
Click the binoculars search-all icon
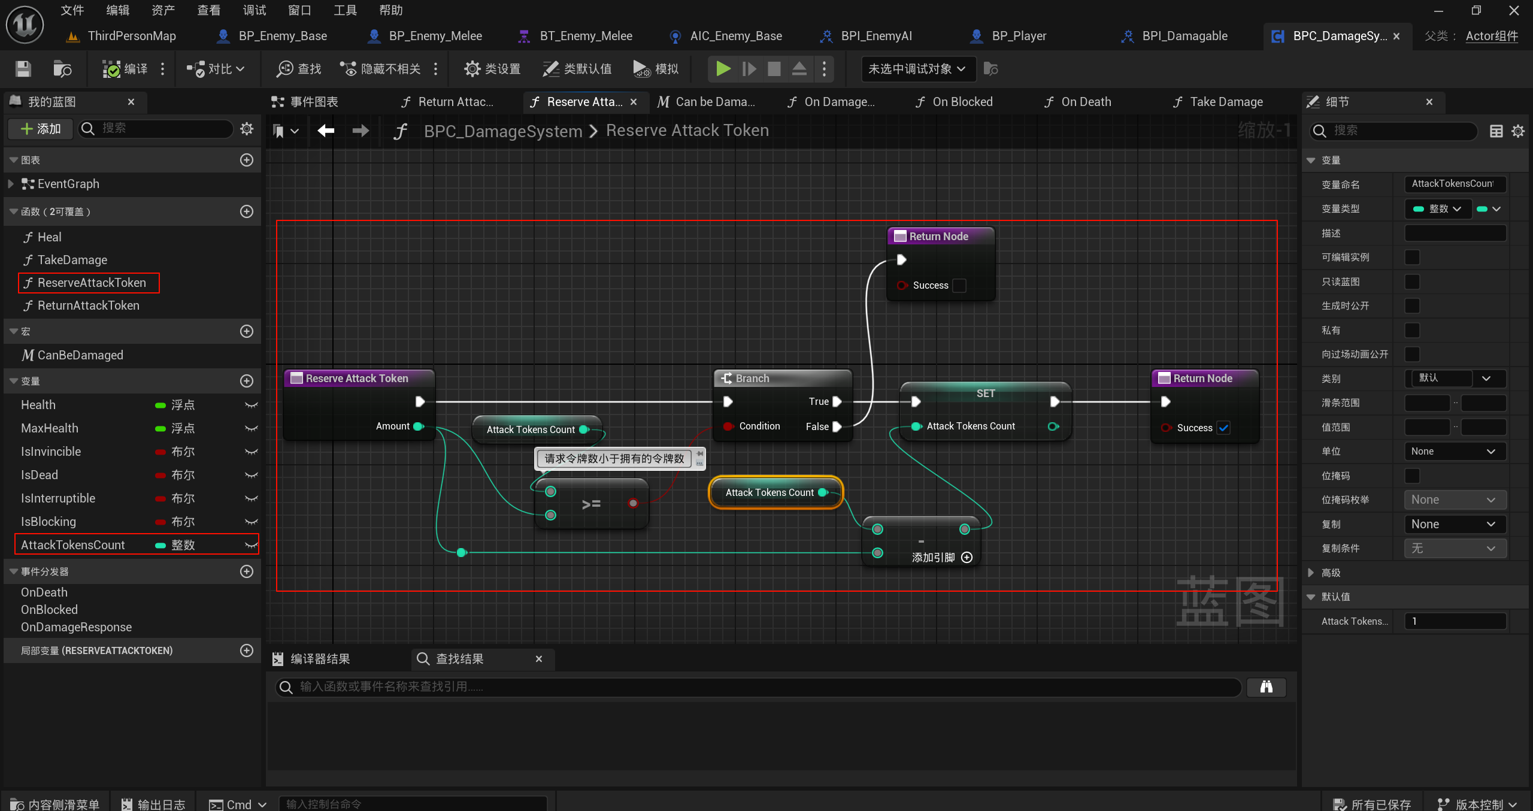click(x=1266, y=687)
